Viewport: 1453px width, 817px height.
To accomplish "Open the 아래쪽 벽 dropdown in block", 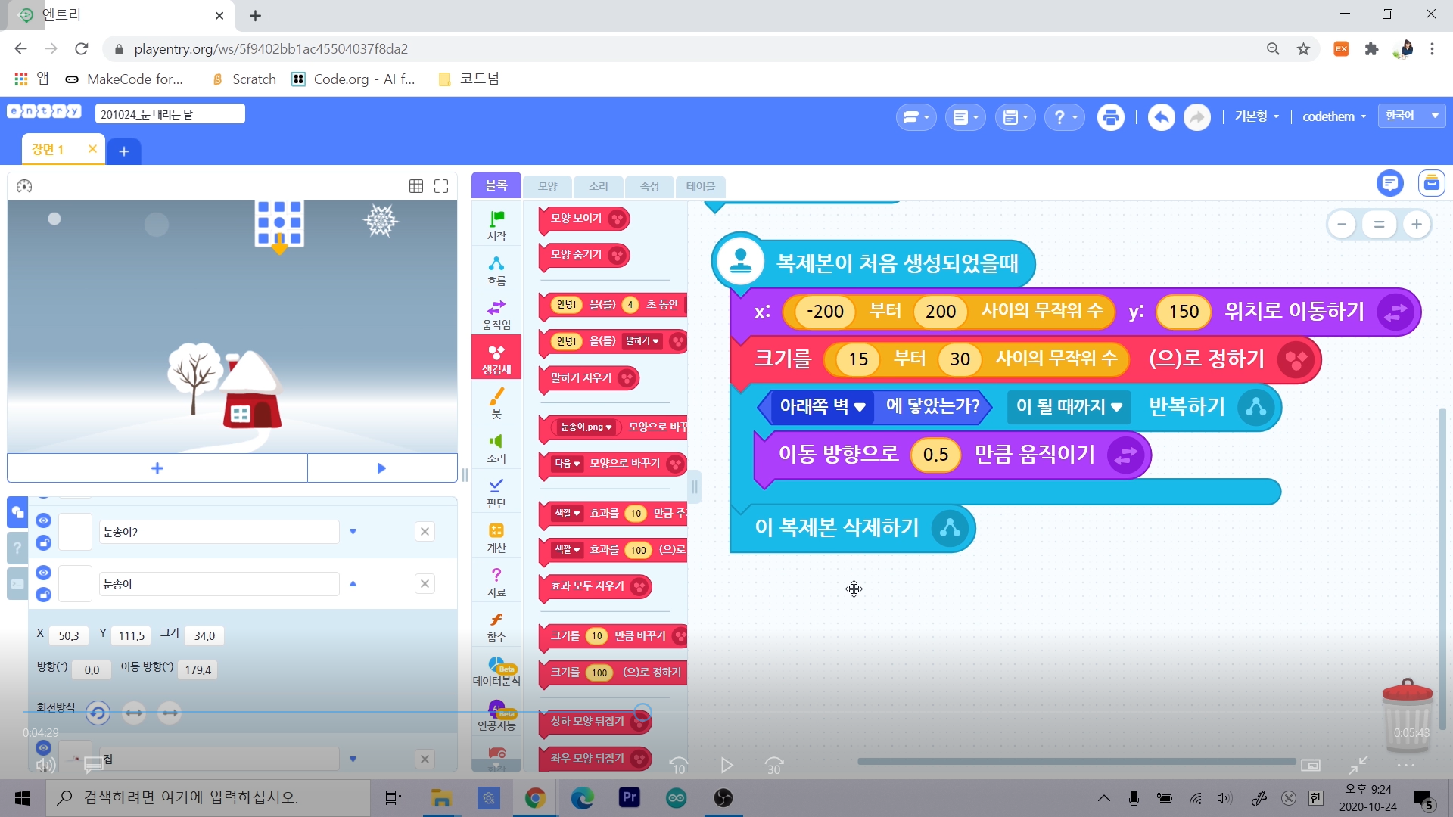I will (x=823, y=407).
